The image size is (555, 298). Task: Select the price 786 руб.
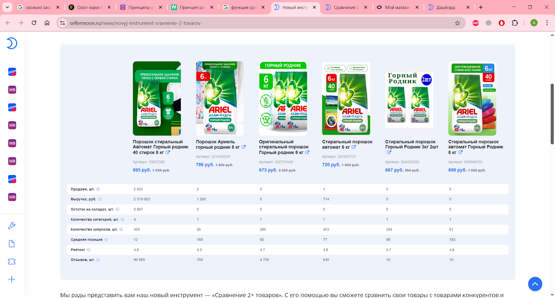point(205,165)
